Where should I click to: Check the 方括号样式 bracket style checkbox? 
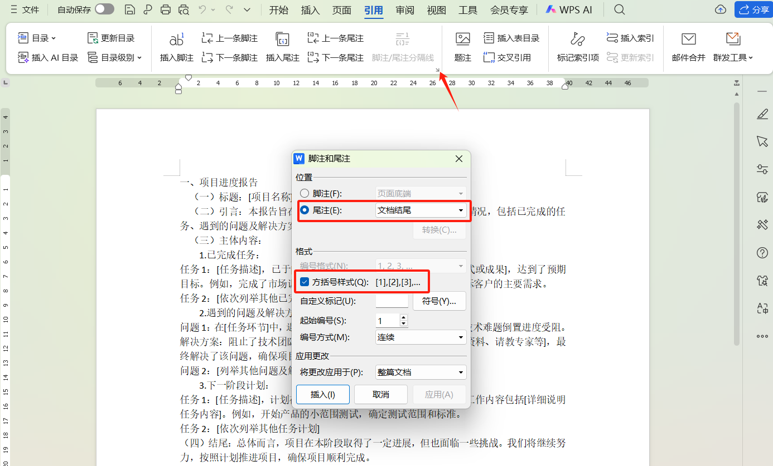(305, 282)
